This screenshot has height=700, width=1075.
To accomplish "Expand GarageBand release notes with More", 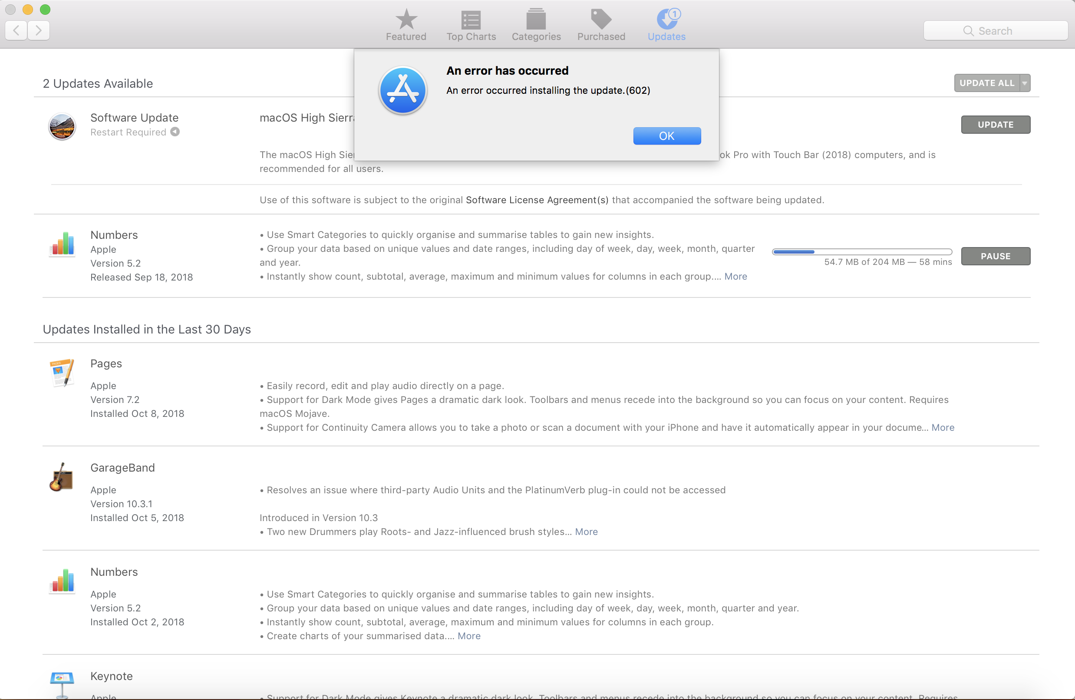I will coord(586,532).
